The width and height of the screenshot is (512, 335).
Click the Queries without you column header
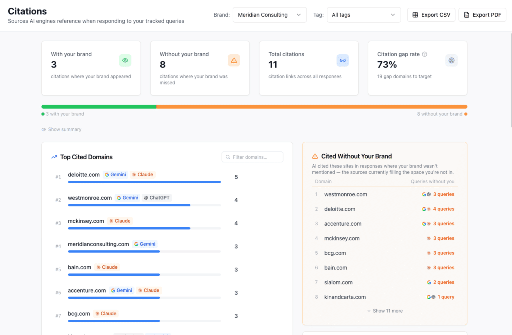pyautogui.click(x=432, y=181)
